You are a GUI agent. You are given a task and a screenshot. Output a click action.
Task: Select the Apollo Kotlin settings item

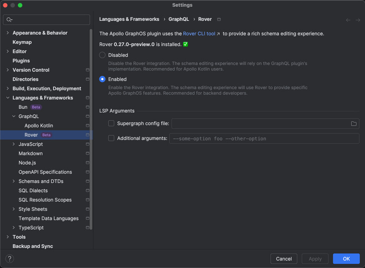(39, 126)
